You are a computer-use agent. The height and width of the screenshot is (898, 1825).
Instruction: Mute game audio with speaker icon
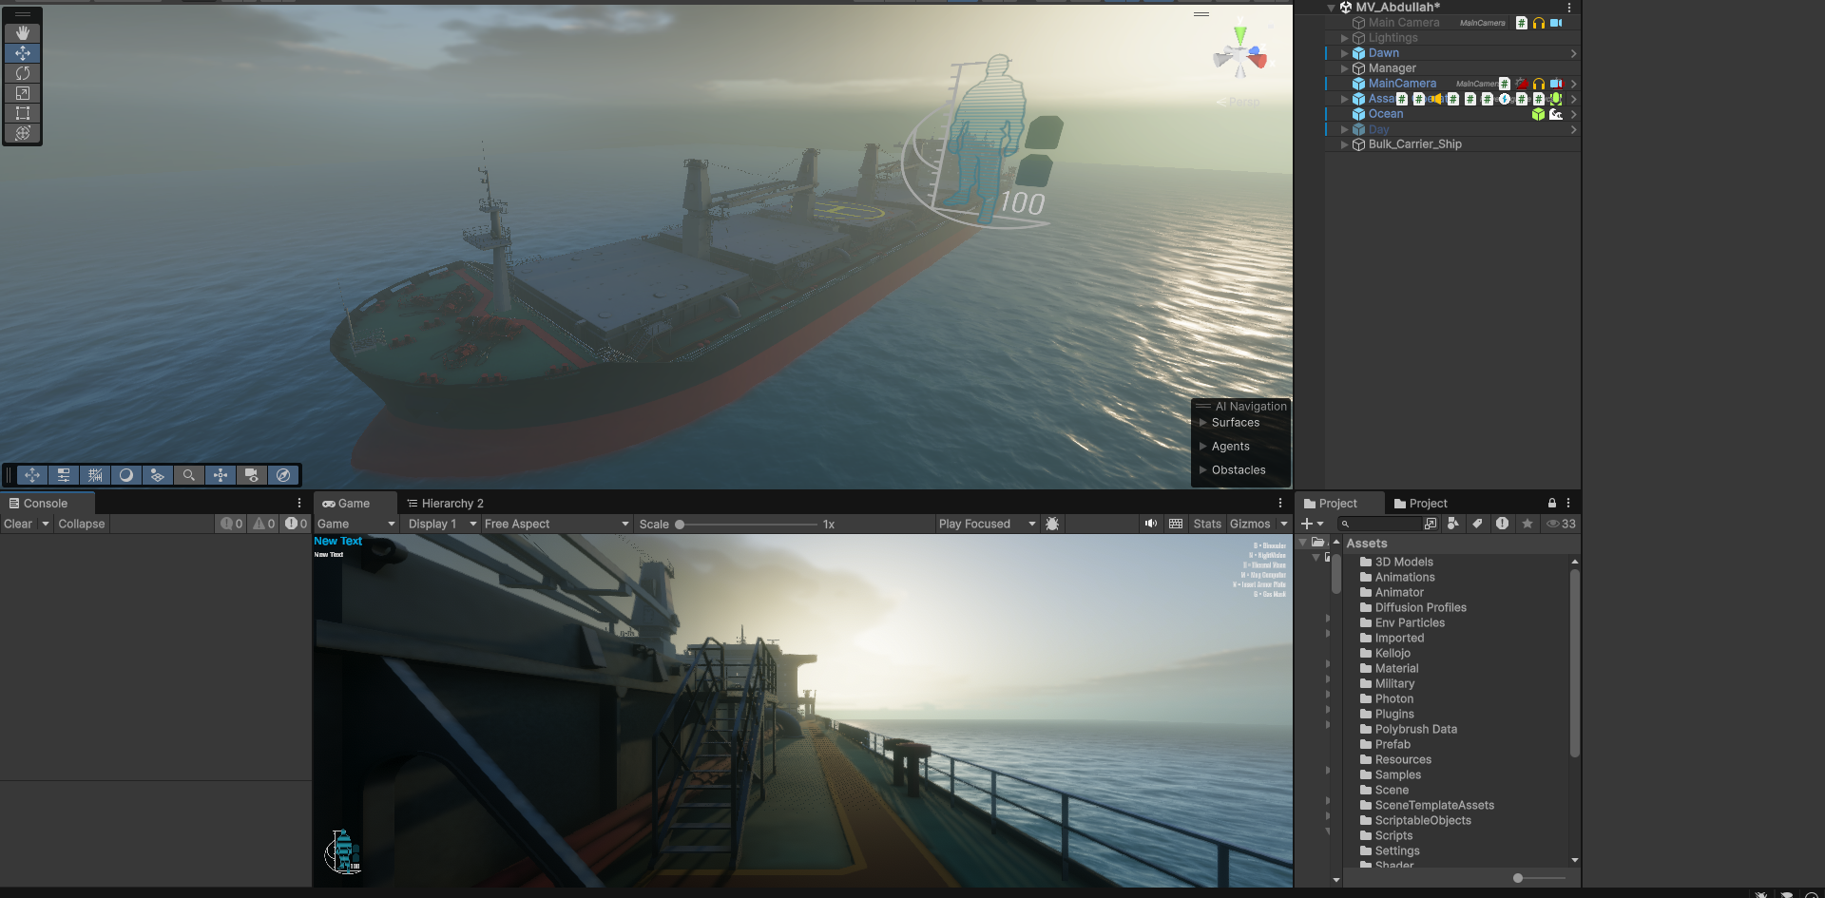1151,524
